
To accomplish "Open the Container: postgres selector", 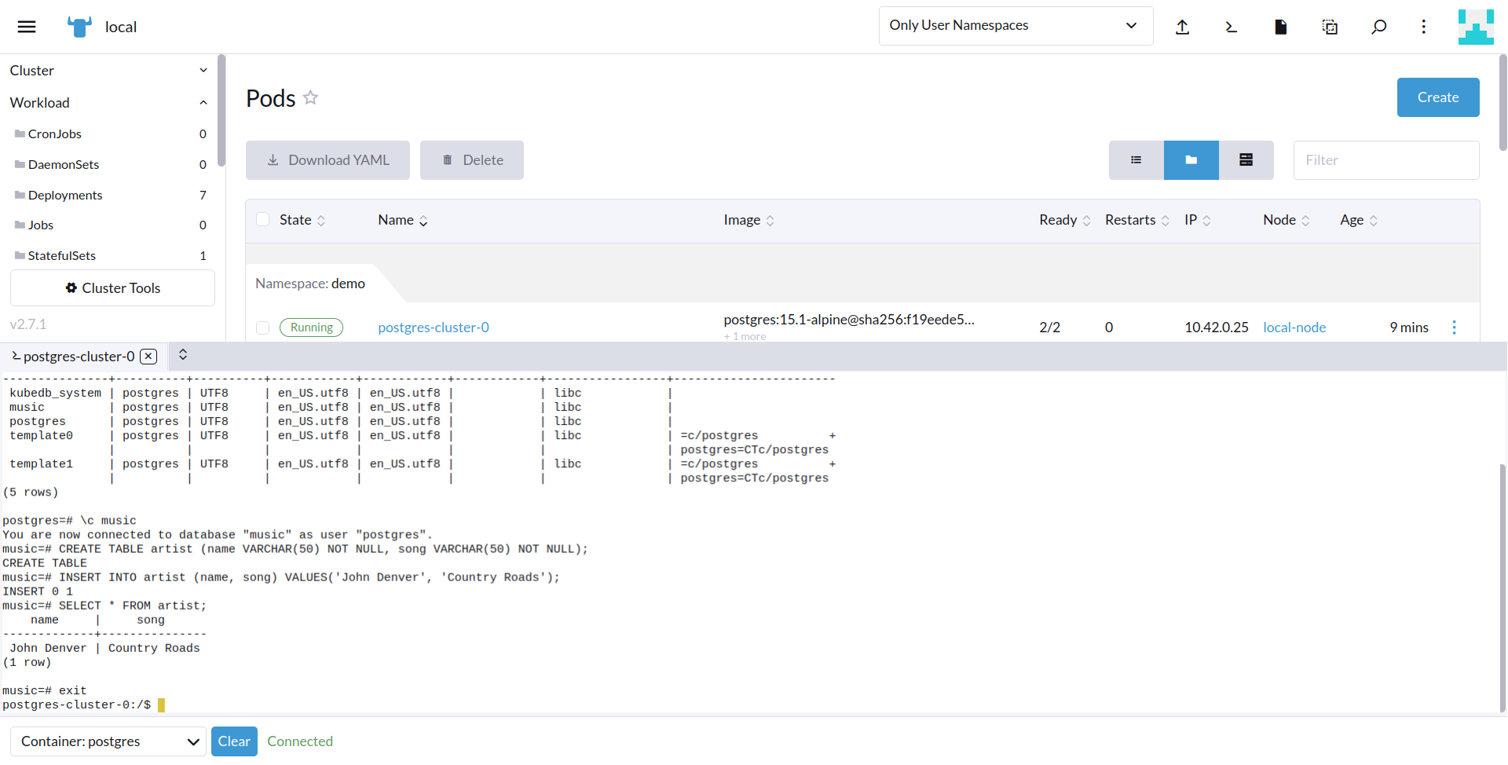I will tap(108, 741).
